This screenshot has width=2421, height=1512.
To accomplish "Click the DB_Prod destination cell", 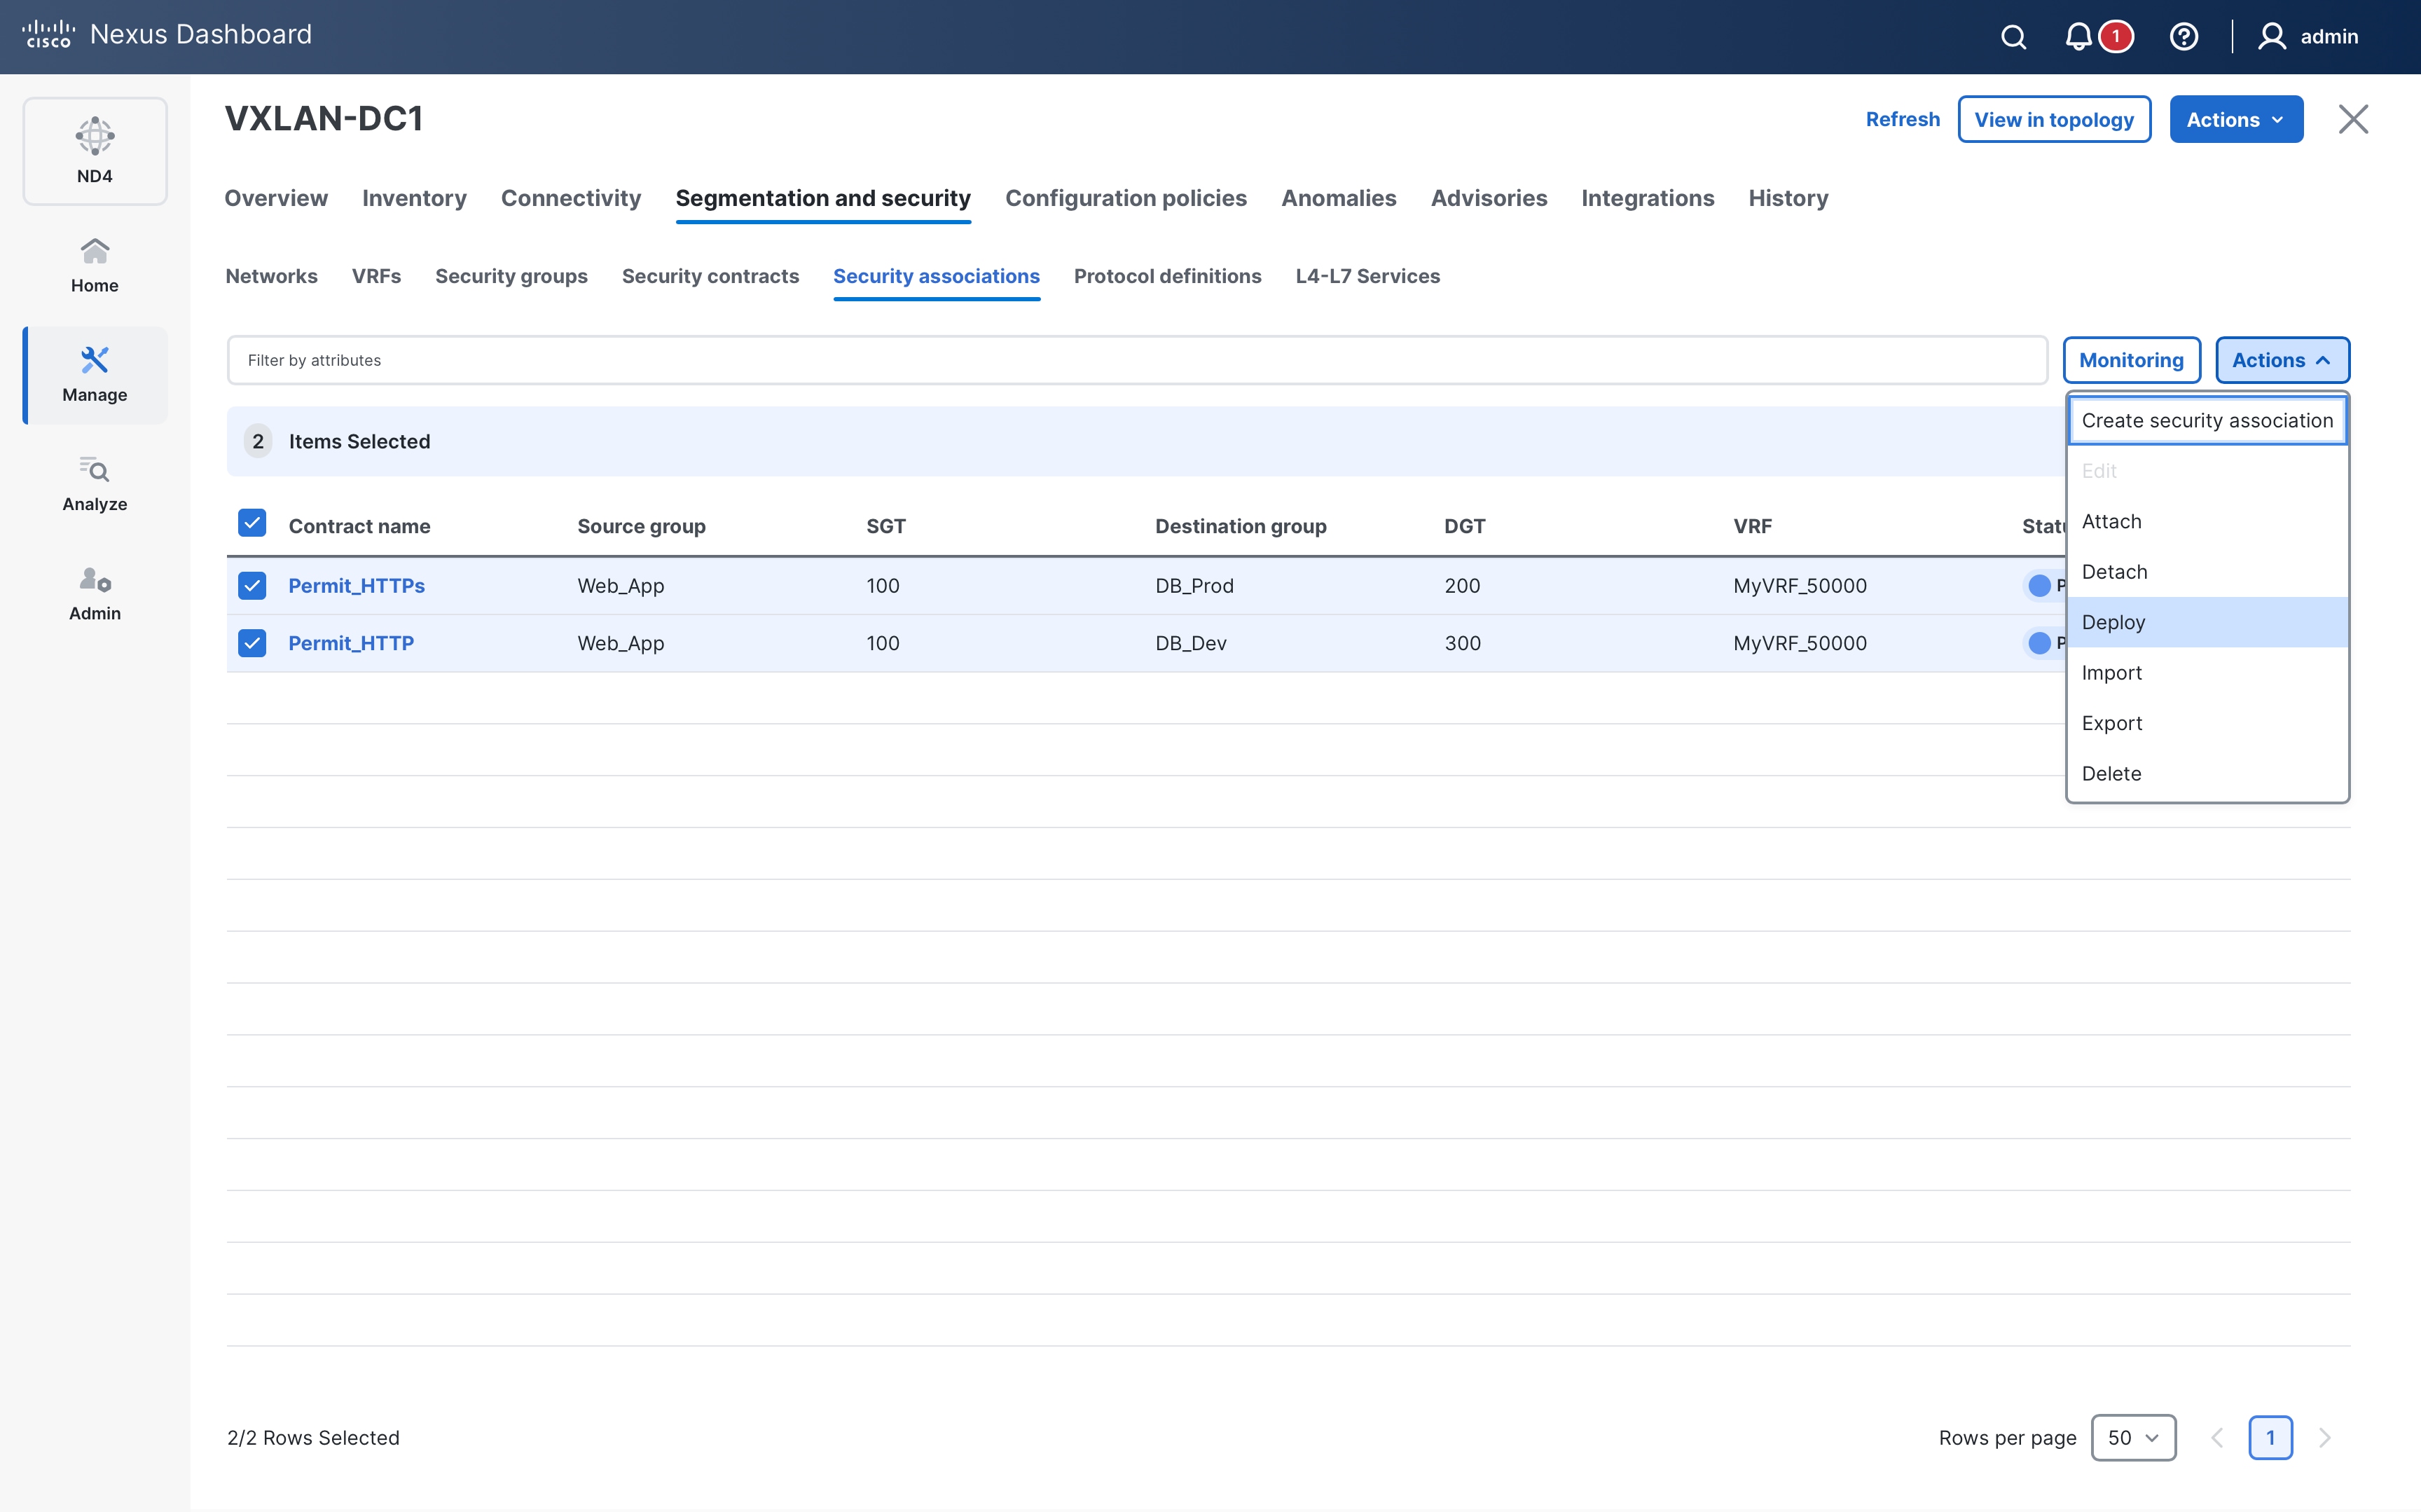I will (1194, 586).
